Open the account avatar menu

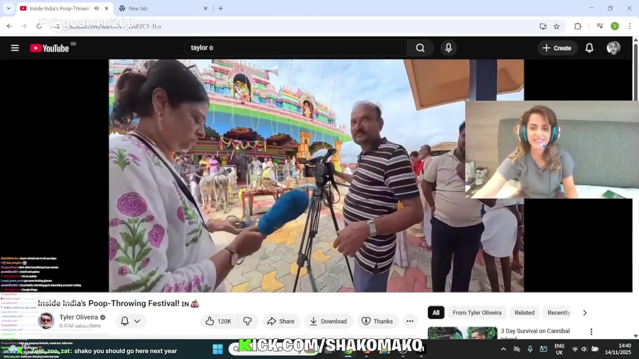click(x=614, y=48)
